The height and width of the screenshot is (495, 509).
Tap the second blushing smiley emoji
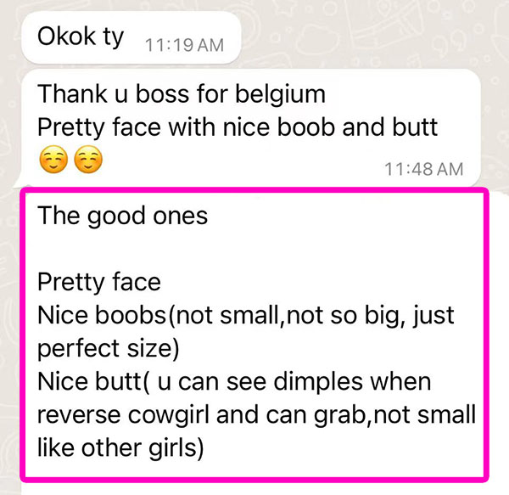tap(88, 160)
